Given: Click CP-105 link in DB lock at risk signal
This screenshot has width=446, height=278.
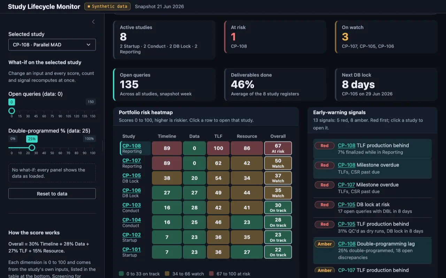Looking at the screenshot, I should tap(347, 205).
